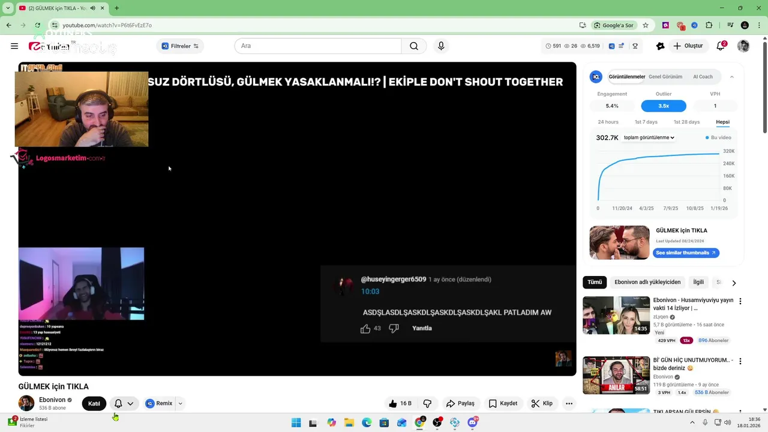Open the YouTube hamburger guide menu
Image resolution: width=768 pixels, height=432 pixels.
(14, 46)
